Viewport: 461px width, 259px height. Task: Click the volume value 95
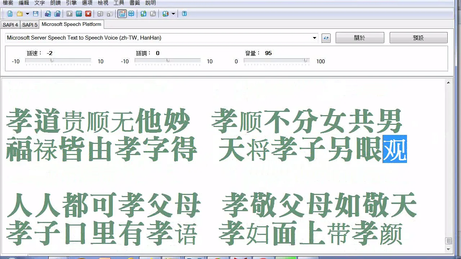point(268,53)
